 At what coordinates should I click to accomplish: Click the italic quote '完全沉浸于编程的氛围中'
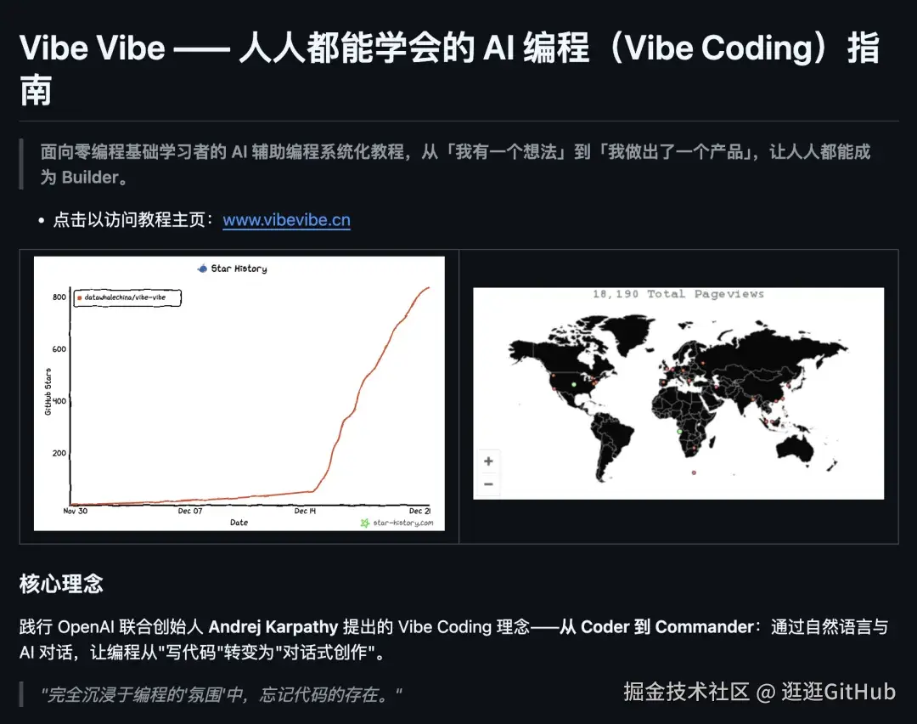[x=222, y=695]
